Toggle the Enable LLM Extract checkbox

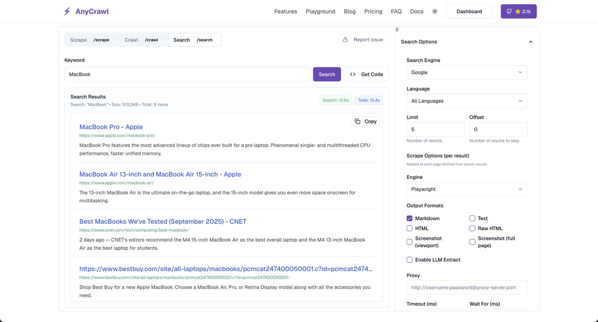click(x=410, y=260)
